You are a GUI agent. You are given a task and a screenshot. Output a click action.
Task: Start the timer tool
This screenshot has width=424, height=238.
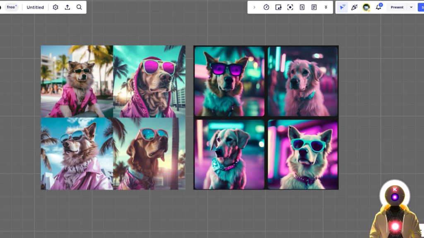point(266,7)
